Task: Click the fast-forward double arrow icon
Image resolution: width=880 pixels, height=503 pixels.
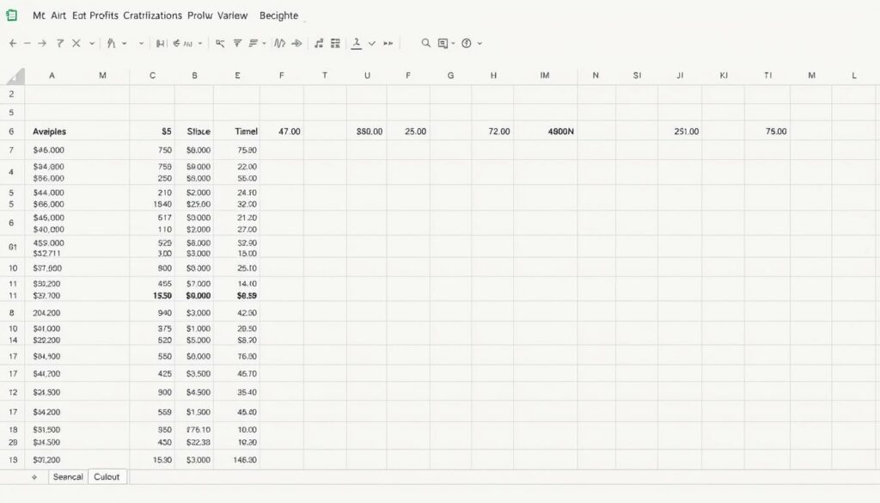Action: [x=388, y=43]
